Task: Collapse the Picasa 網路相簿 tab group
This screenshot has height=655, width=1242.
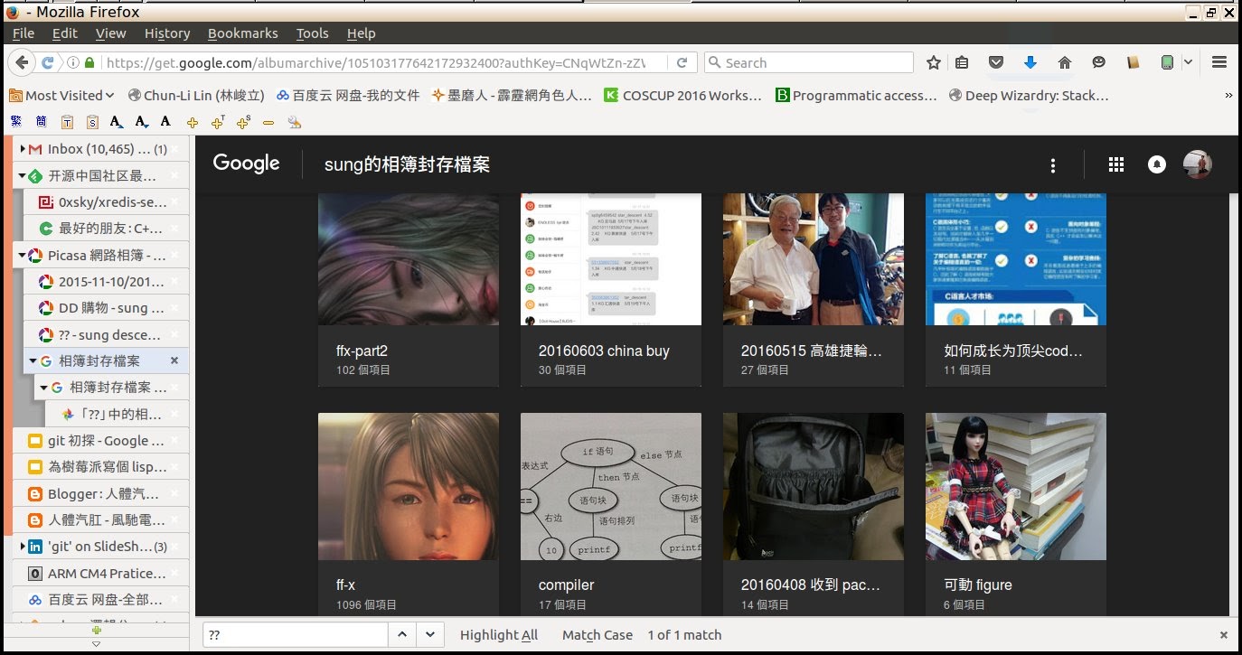Action: [x=22, y=256]
